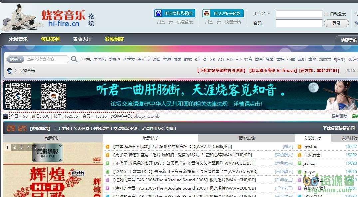This screenshot has width=358, height=197.
Task: Click the Baidu paw login icon
Action: point(158,13)
